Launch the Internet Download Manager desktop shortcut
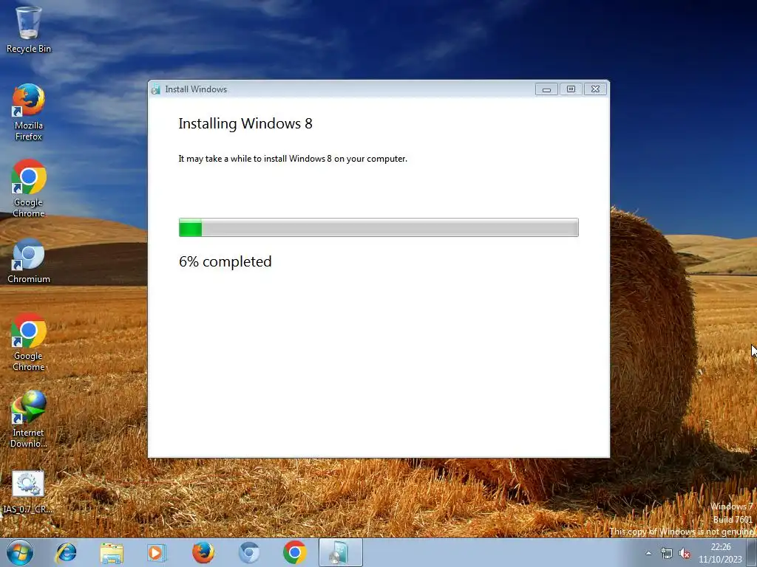The image size is (757, 567). 29,419
